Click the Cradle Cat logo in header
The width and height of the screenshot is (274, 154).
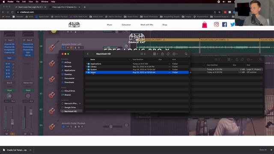click(x=74, y=25)
